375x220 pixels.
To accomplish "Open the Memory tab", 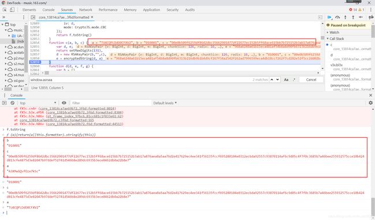I will click(x=130, y=10).
